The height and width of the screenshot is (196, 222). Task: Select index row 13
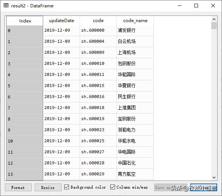pyautogui.click(x=25, y=174)
